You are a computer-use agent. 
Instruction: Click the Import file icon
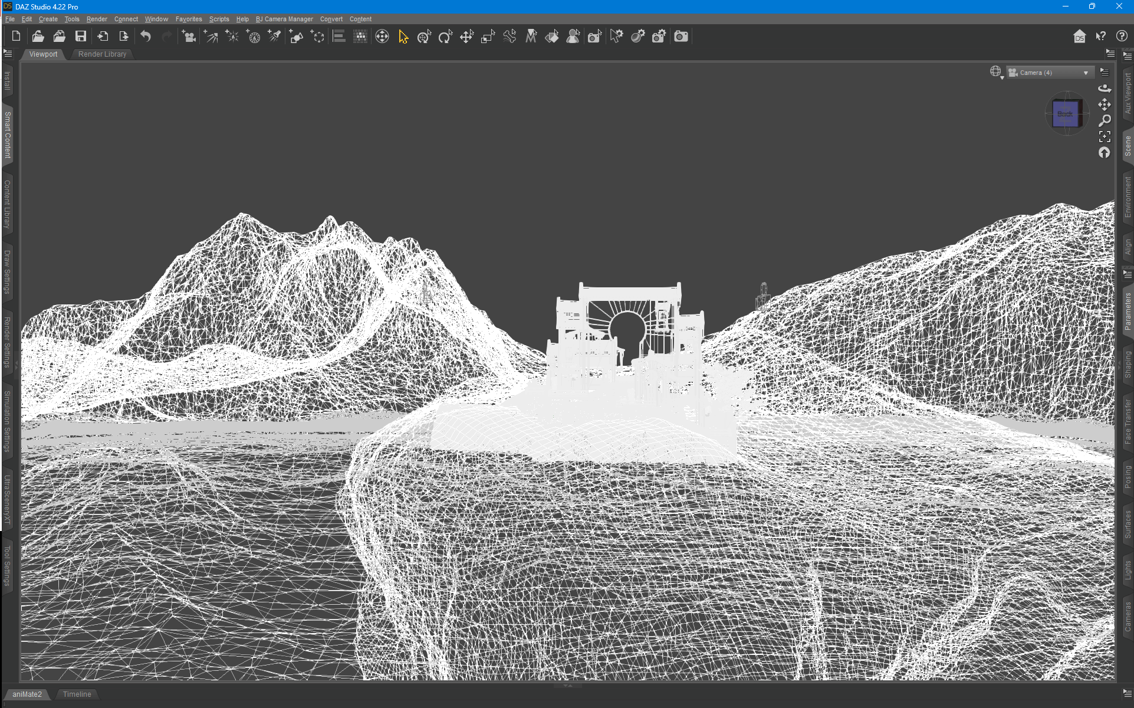coord(103,37)
